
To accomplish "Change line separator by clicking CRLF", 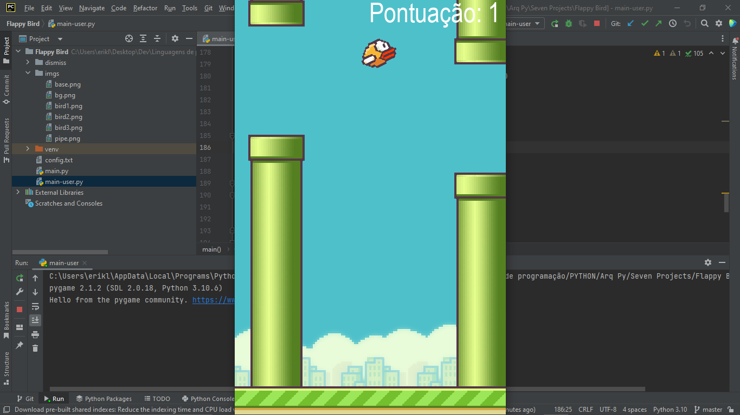I will [585, 410].
